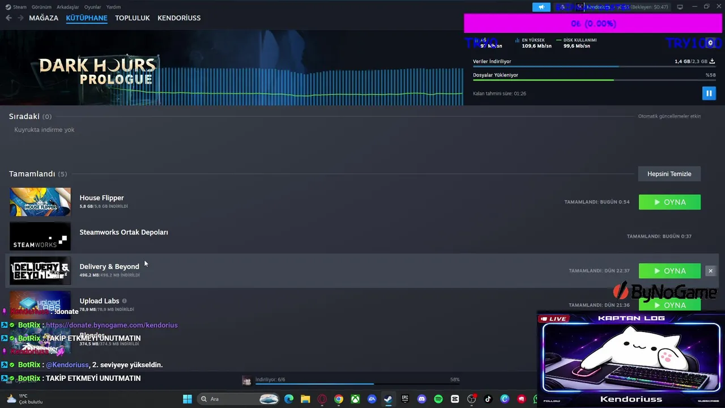Click 'Otomatik güncellemeler etkin' link
725x408 pixels.
point(669,116)
